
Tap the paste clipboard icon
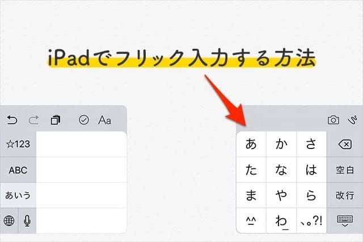tap(56, 120)
